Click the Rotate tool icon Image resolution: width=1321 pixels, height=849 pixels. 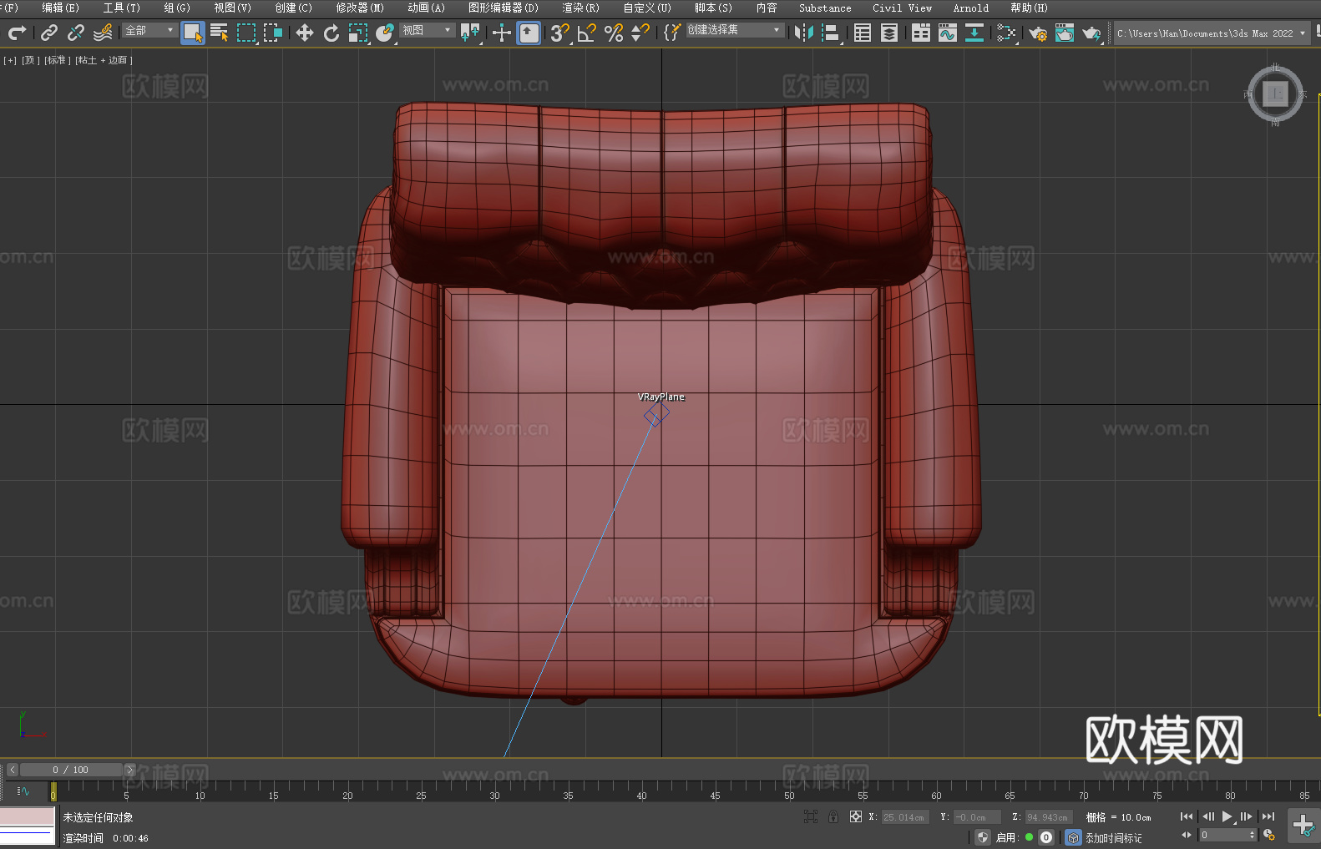point(332,33)
